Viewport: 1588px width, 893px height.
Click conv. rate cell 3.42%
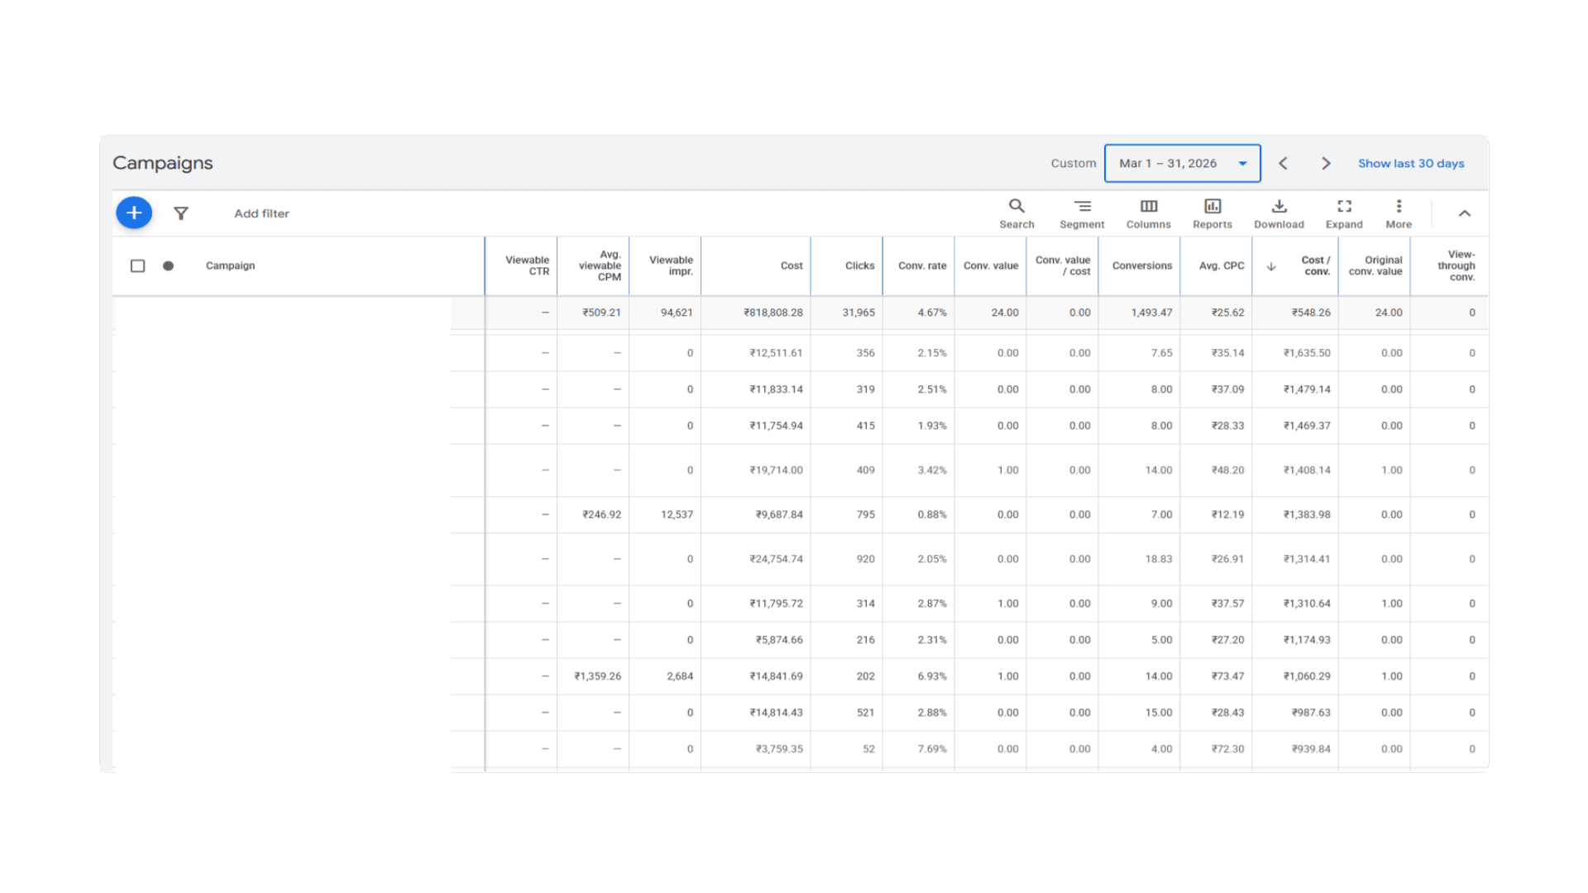tap(932, 470)
